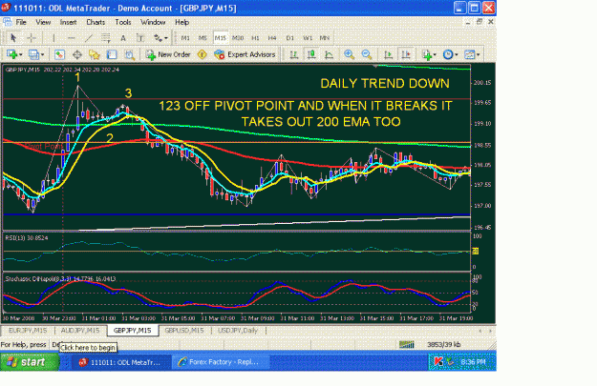Switch chart to candlesticks mode

click(311, 54)
